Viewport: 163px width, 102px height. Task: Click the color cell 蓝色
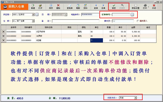pyautogui.click(x=84, y=32)
